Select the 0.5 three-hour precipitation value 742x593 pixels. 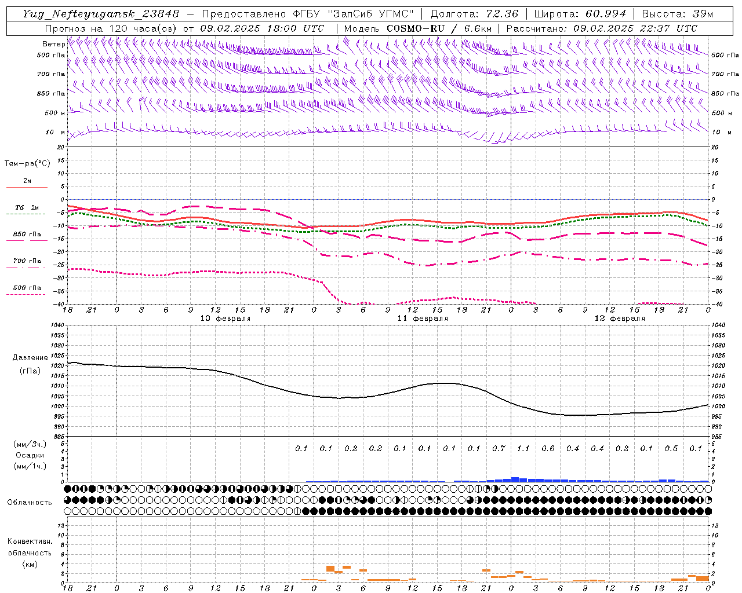pos(671,448)
